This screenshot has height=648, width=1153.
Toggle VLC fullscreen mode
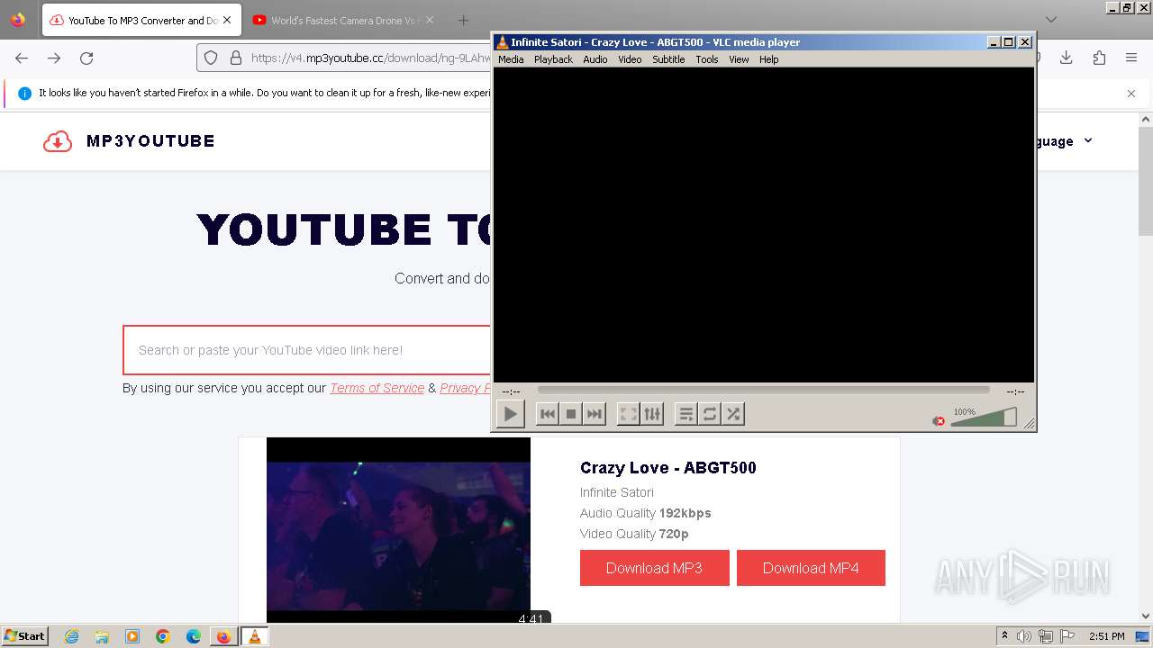point(628,414)
